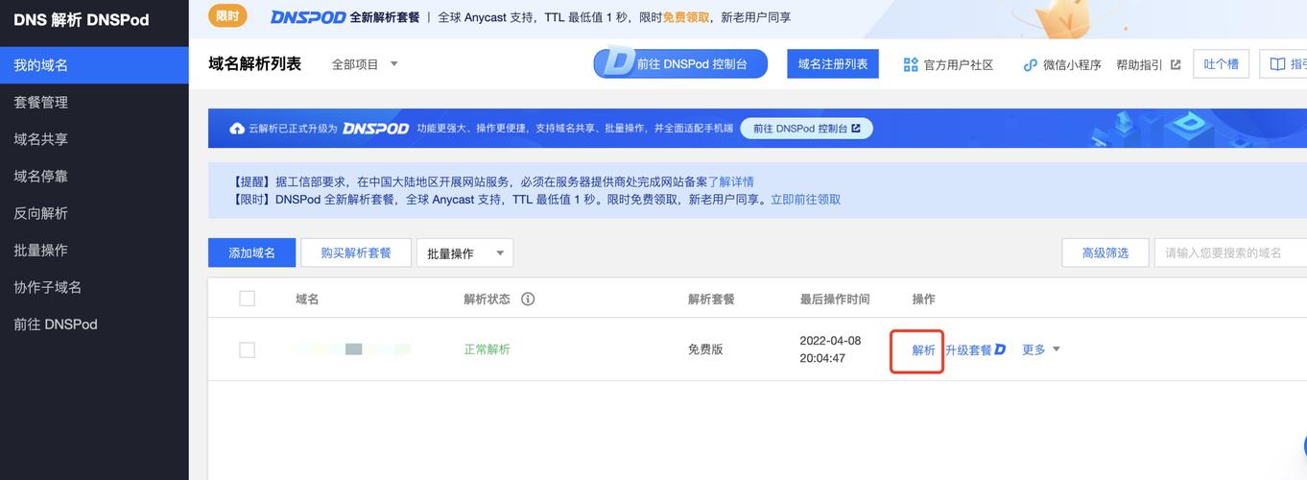Click the blurred domain name in the row
Viewport: 1307px width, 480px height.
pos(351,349)
